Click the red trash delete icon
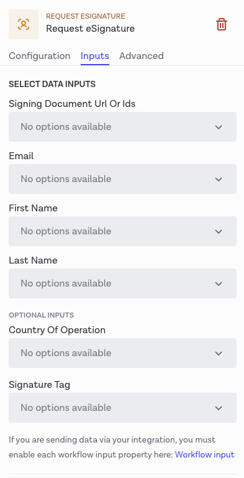Viewport: 244px width, 478px height. [x=222, y=24]
